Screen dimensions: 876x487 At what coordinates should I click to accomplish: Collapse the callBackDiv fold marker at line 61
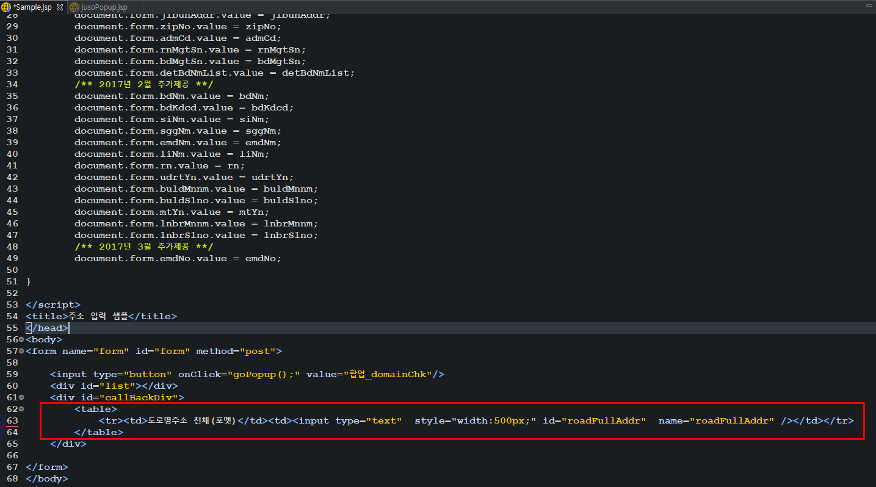coord(21,397)
